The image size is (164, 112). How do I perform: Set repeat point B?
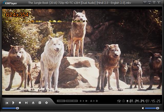(97, 101)
